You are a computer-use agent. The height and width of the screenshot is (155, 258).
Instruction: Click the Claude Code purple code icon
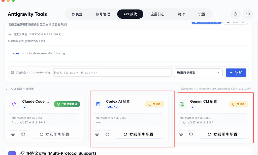(x=14, y=104)
